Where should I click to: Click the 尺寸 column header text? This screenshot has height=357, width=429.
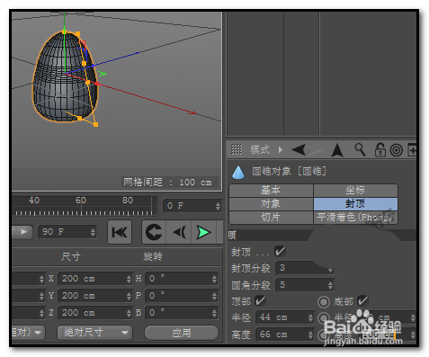[x=71, y=256]
